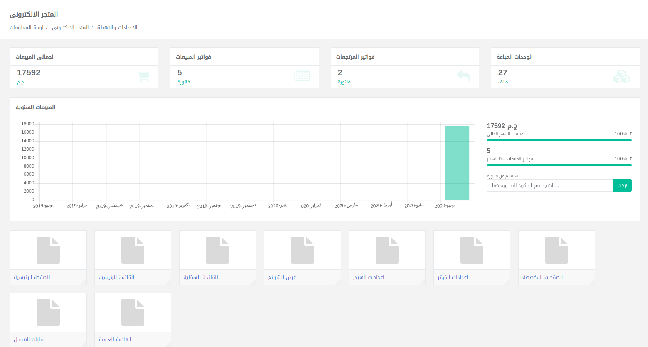Open the الصفحات المخصصة link label
Viewport: 648px width, 347px height.
pos(543,277)
